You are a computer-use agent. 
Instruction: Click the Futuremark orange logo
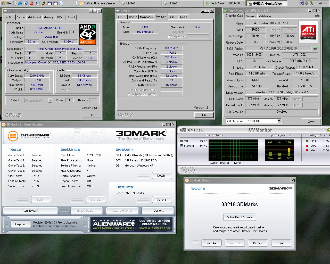pos(13,136)
